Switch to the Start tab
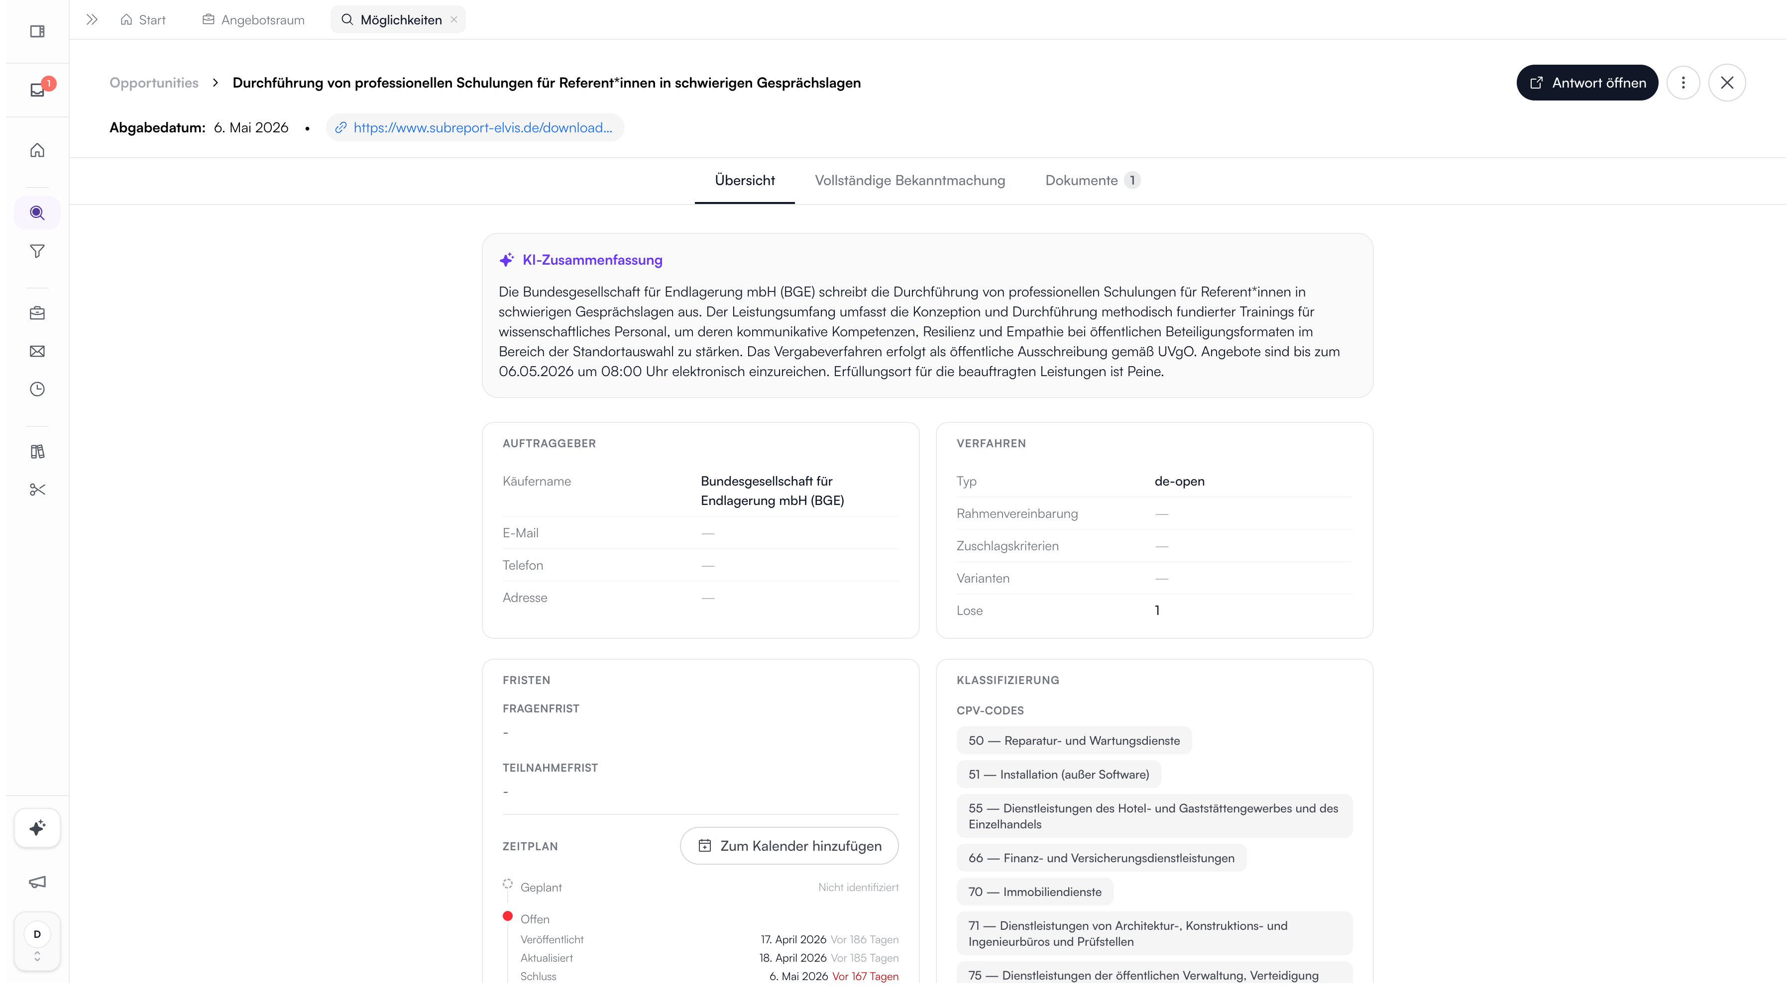Image resolution: width=1792 pixels, height=999 pixels. click(143, 19)
